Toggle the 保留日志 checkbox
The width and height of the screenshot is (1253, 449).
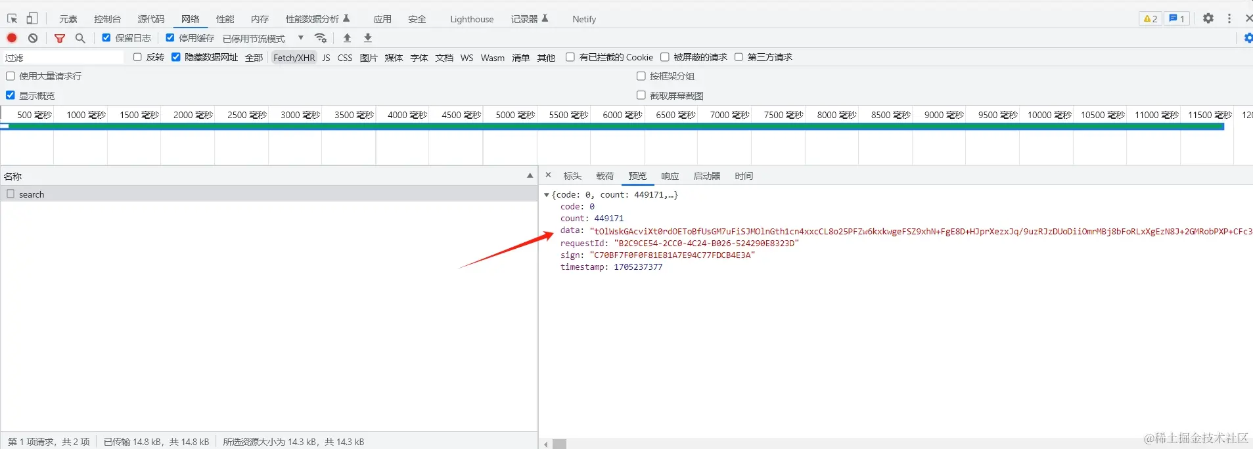tap(106, 38)
